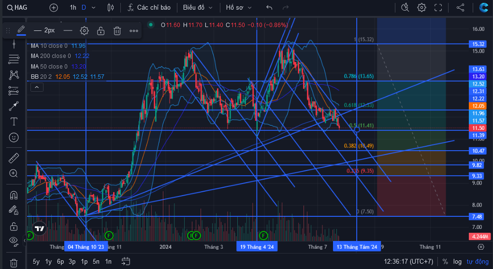Image resolution: width=493 pixels, height=269 pixels.
Task: Select the 1y range tab
Action: 48,261
